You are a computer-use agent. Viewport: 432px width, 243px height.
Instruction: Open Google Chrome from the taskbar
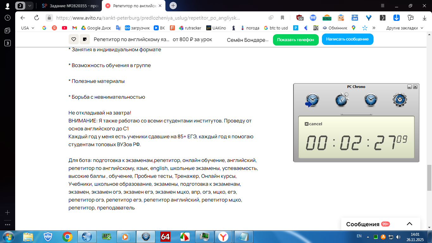point(67,236)
